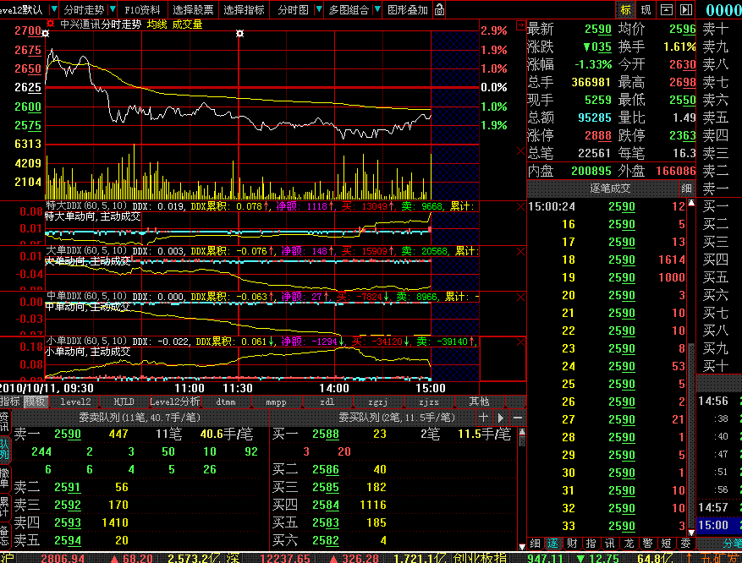The width and height of the screenshot is (742, 563).
Task: Select the bottom 财 tab
Action: 572,544
